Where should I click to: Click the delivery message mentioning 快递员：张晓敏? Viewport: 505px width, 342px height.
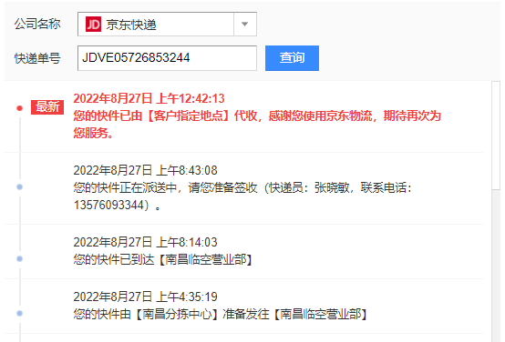242,196
